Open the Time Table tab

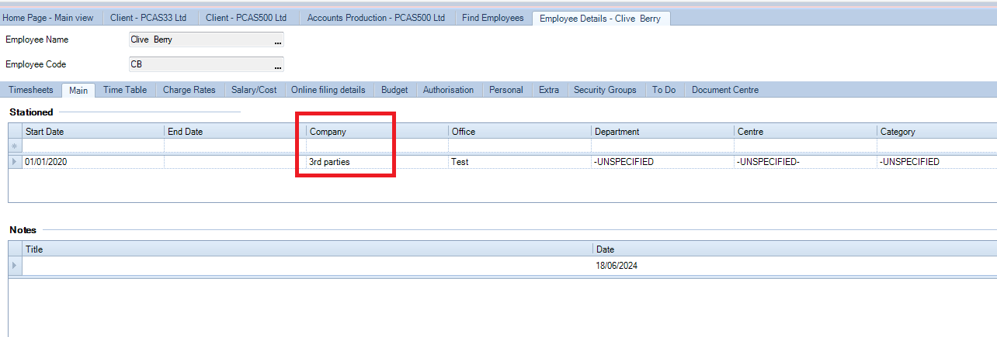pyautogui.click(x=125, y=90)
